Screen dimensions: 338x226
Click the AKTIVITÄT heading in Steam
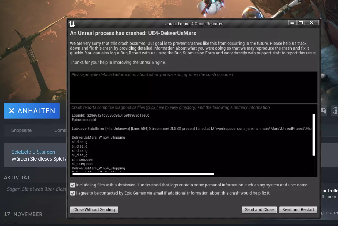[17, 178]
